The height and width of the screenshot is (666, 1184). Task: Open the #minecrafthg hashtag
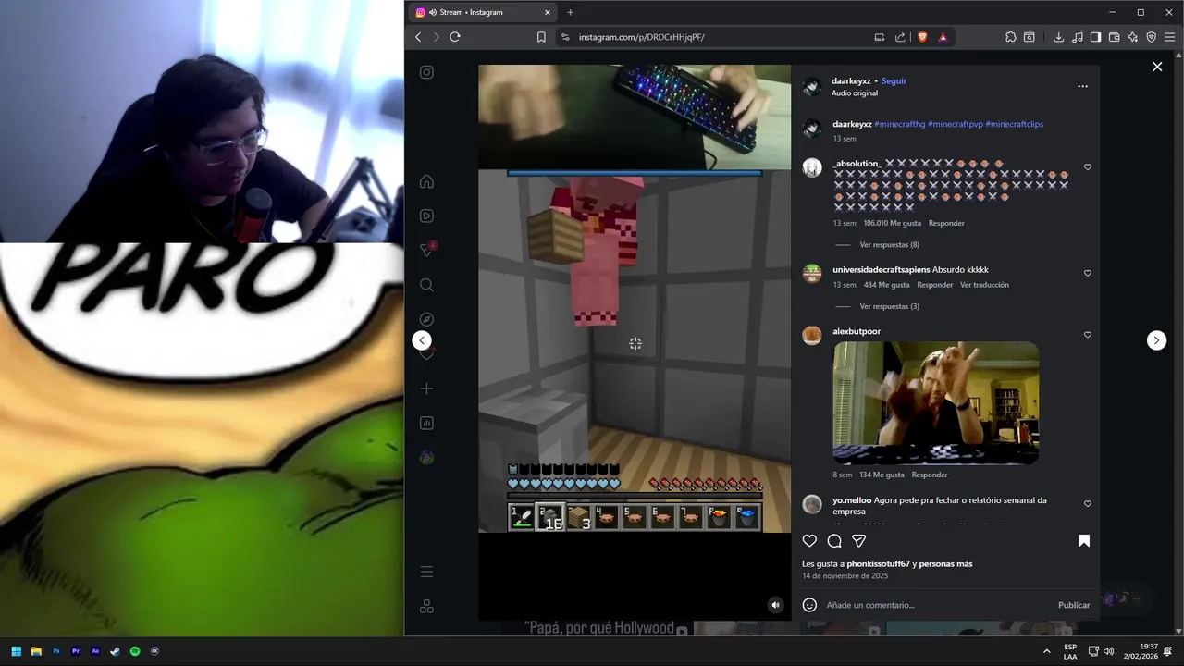click(x=899, y=124)
